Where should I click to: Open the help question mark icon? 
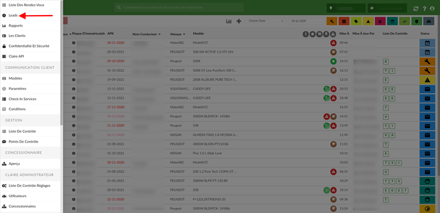(424, 9)
